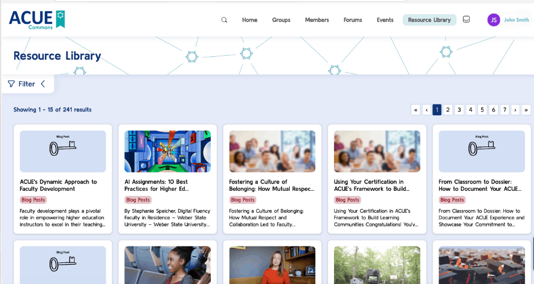The width and height of the screenshot is (534, 284).
Task: Click Blog Posts tag on From Classroom to Dossier card
Action: (452, 200)
